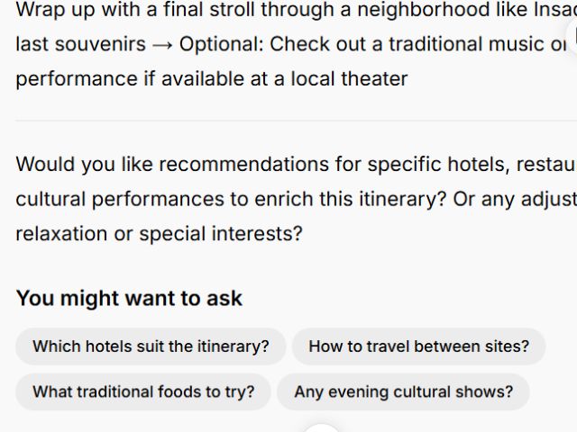Click the "Which hotels suit the itinerary?" suggestion
577x432 pixels.
[x=151, y=346]
